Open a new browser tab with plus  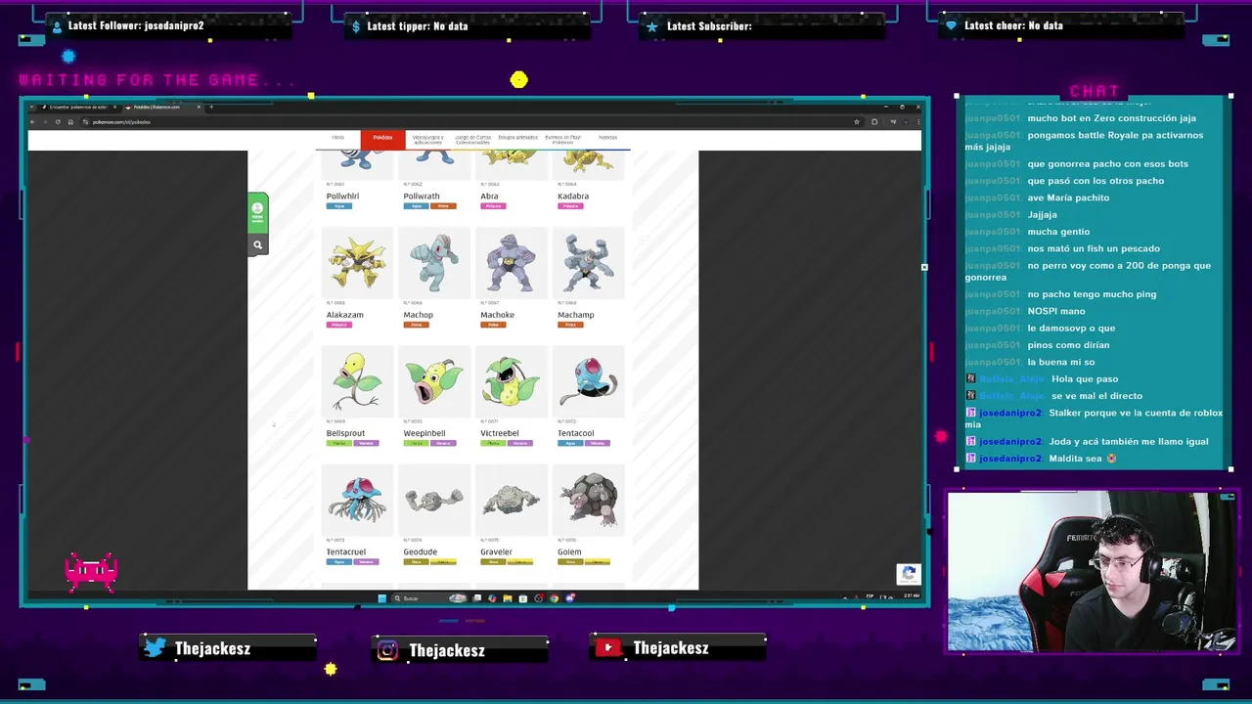[211, 107]
